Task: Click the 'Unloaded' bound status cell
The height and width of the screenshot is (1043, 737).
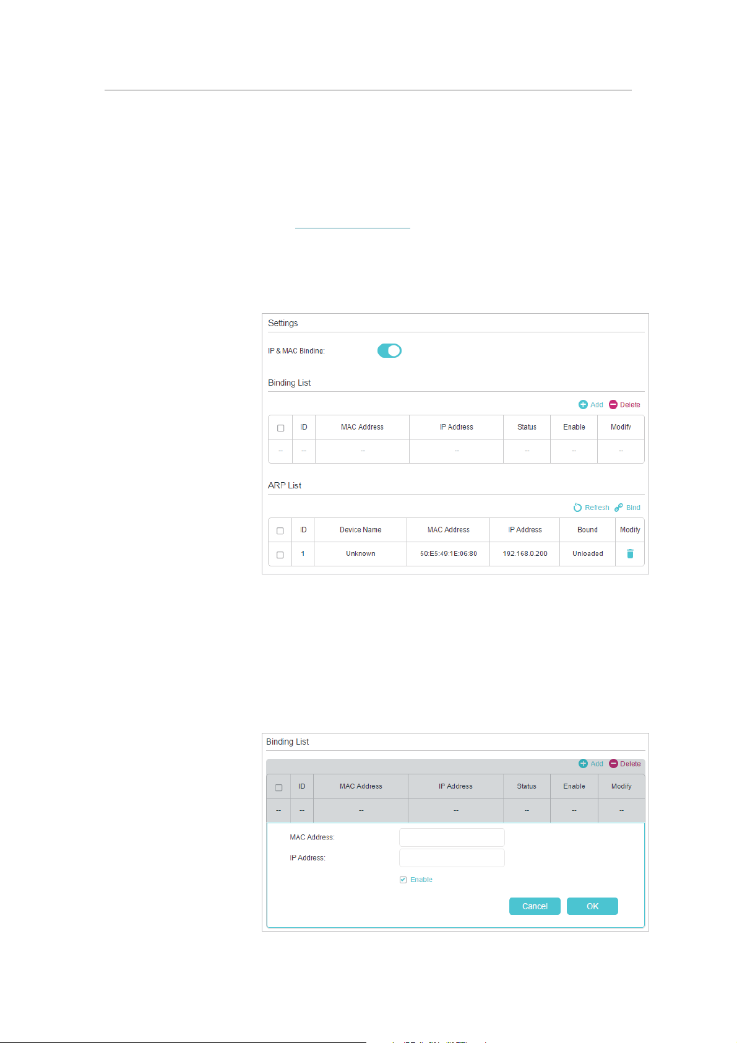Action: click(587, 554)
